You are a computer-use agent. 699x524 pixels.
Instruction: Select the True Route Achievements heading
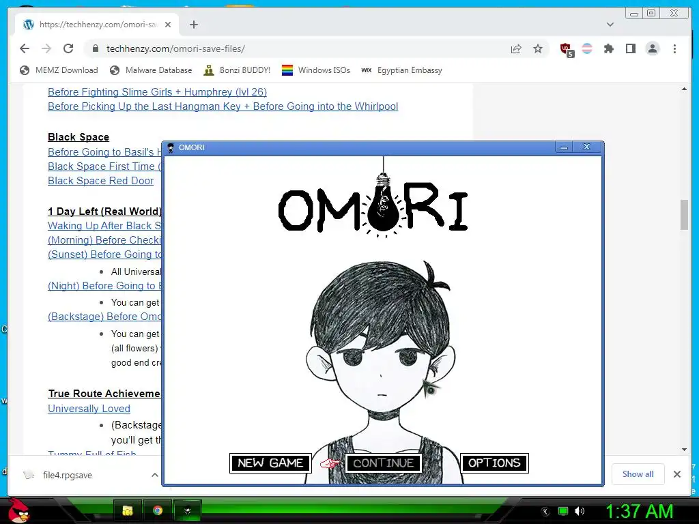pyautogui.click(x=104, y=394)
